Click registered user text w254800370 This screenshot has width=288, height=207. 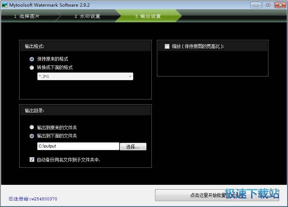[x=33, y=199]
